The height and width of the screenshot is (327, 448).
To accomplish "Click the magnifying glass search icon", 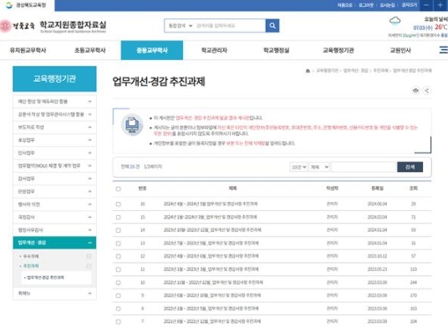I will [272, 26].
